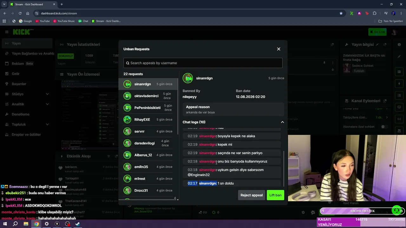The width and height of the screenshot is (406, 228).
Task: Click the info icon in the right rail
Action: [399, 45]
